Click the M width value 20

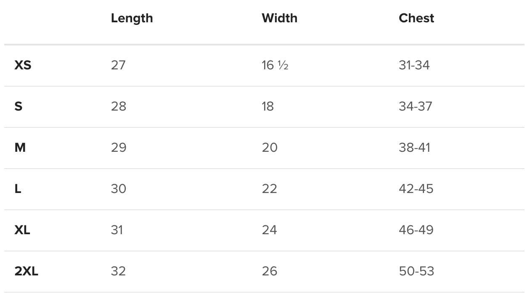[269, 148]
